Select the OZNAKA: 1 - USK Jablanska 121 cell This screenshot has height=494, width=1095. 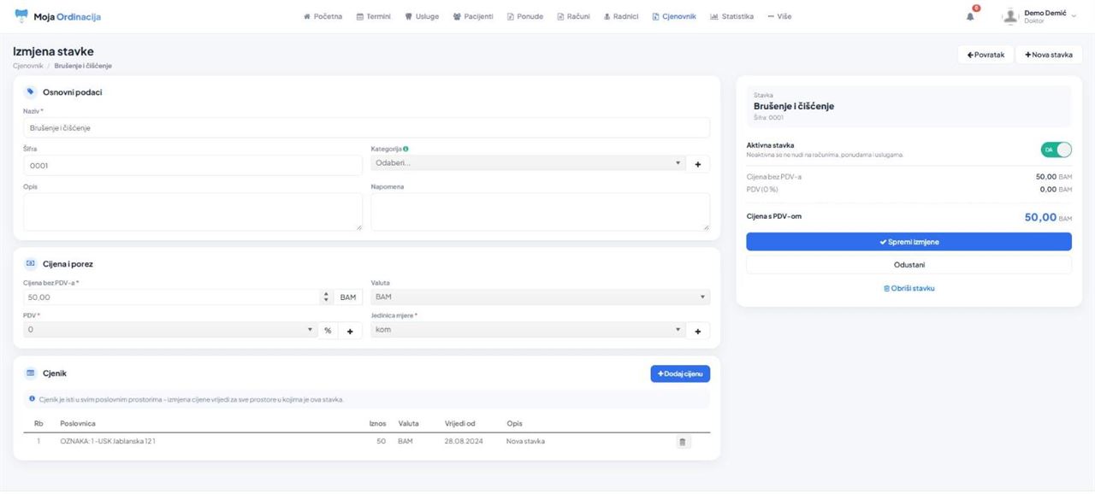(108, 441)
